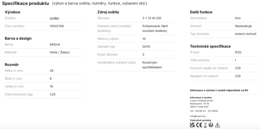Click the Požadované, Není součástí dodávky value

[155, 28]
